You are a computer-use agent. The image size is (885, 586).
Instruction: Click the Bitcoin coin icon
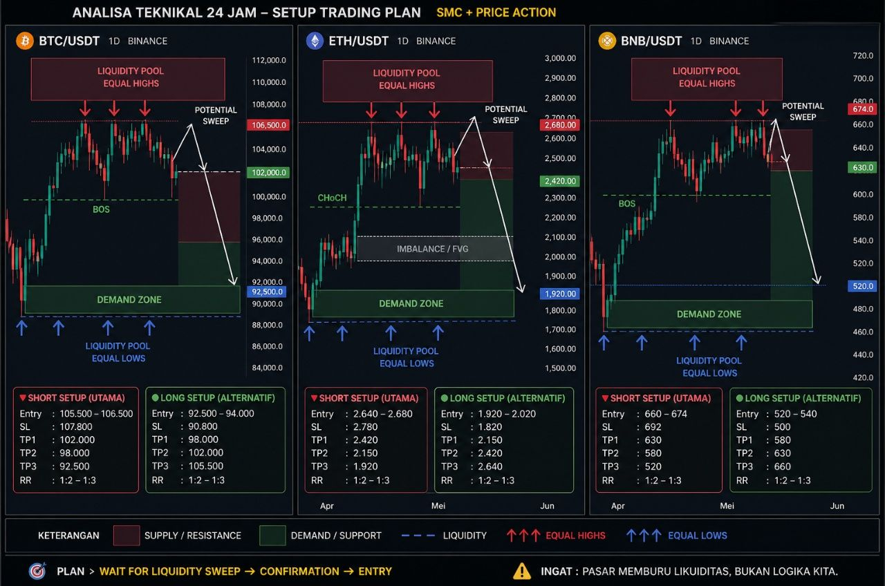coord(25,41)
